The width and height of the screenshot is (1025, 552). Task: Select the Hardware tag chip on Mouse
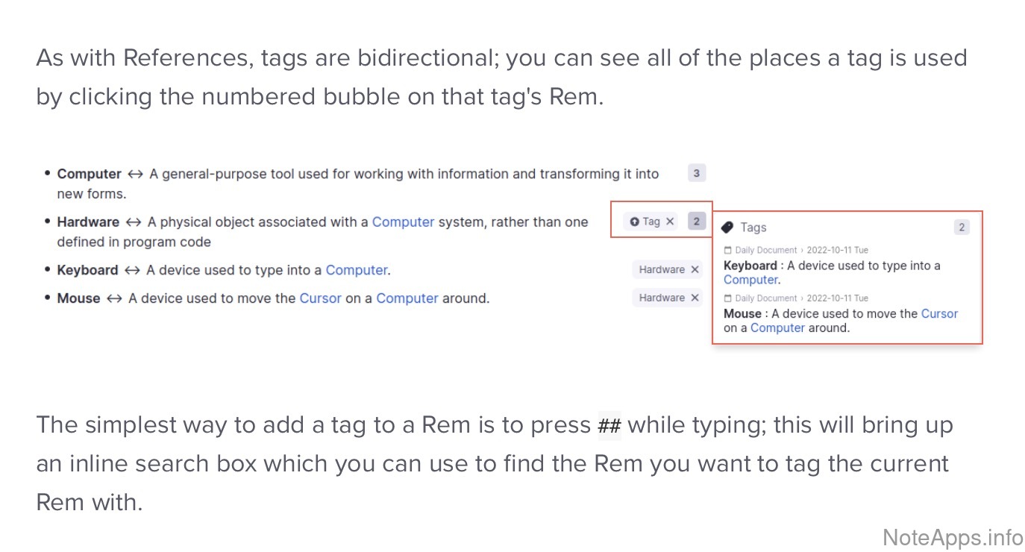point(662,298)
